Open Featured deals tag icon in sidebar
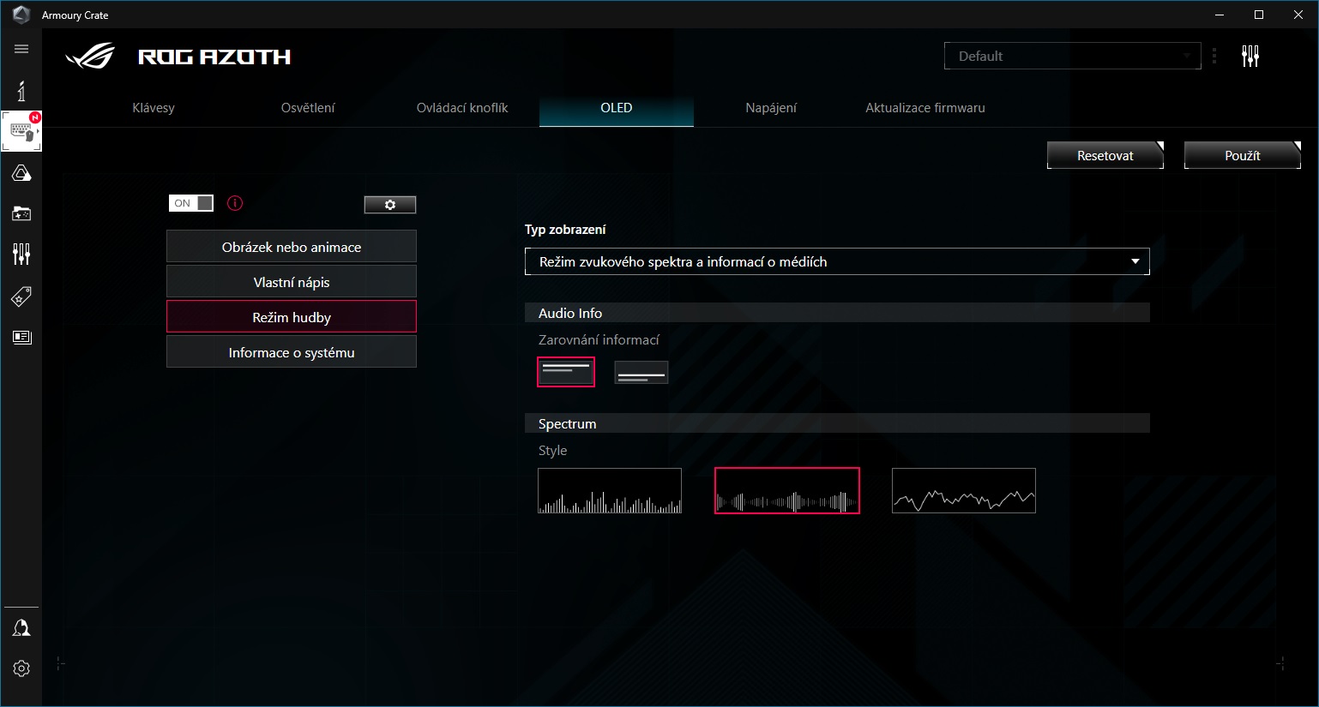Image resolution: width=1319 pixels, height=707 pixels. 21,297
